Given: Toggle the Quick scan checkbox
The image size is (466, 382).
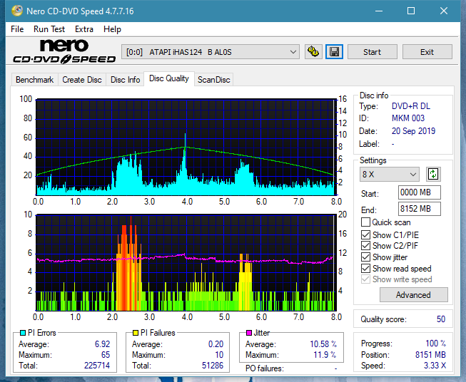Looking at the screenshot, I should (x=365, y=222).
